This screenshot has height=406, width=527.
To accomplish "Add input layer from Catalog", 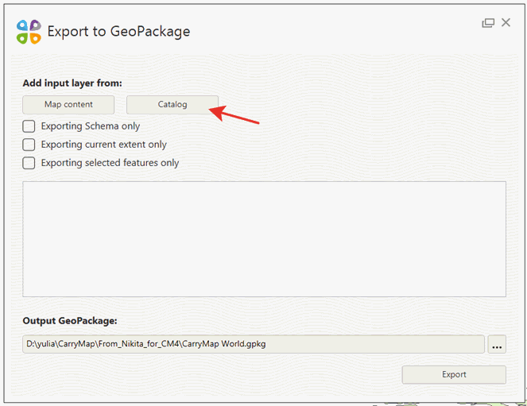I will pos(172,104).
